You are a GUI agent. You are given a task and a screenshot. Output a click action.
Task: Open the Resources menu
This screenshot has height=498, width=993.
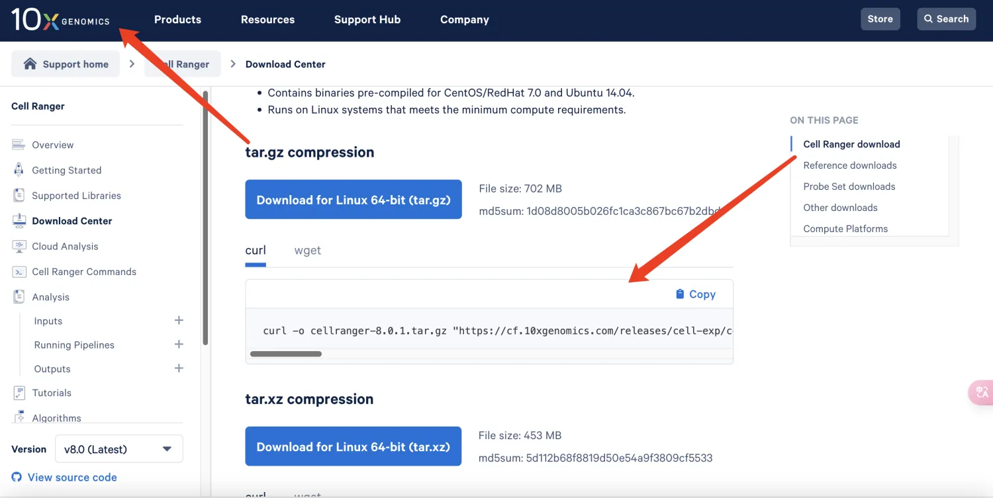click(268, 19)
